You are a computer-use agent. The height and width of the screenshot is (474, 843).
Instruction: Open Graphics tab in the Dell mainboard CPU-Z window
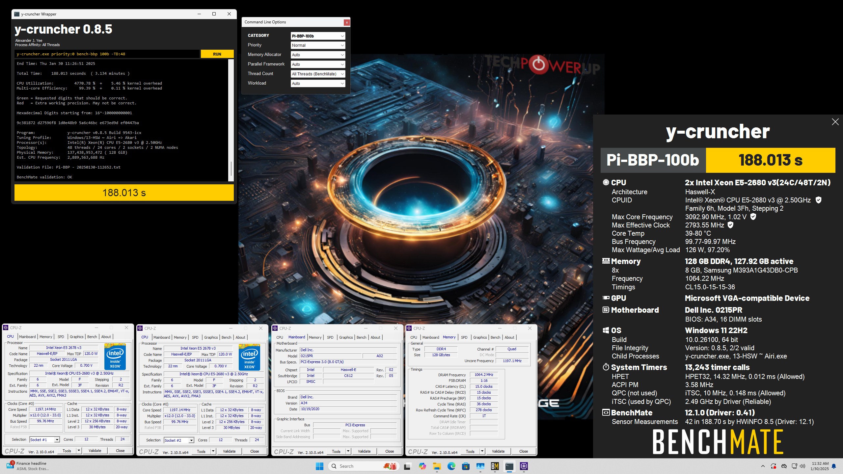(x=346, y=337)
